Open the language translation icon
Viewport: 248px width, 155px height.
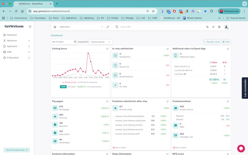(207, 27)
